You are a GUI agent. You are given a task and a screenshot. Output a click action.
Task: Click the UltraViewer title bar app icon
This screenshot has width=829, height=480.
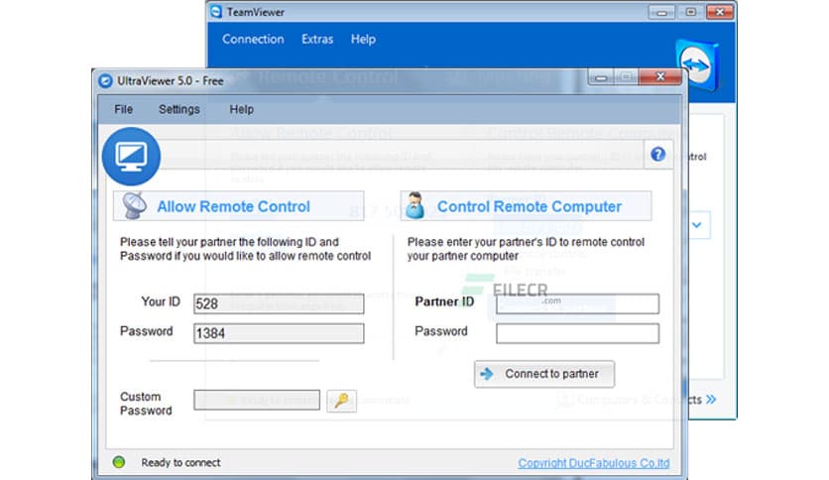[x=105, y=81]
